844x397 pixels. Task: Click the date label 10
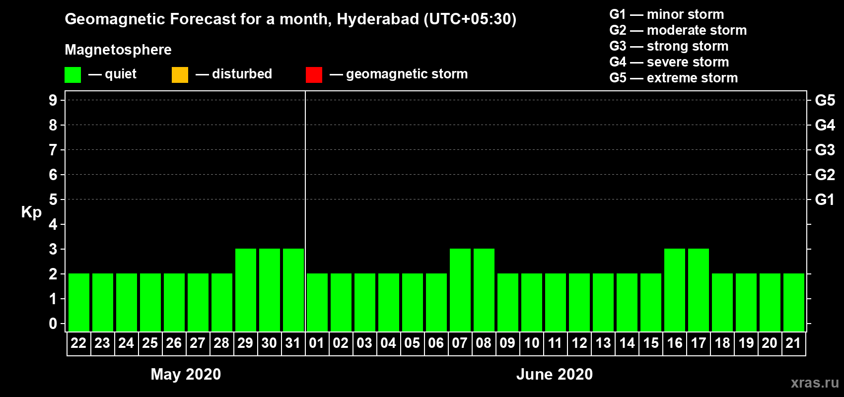pyautogui.click(x=532, y=343)
